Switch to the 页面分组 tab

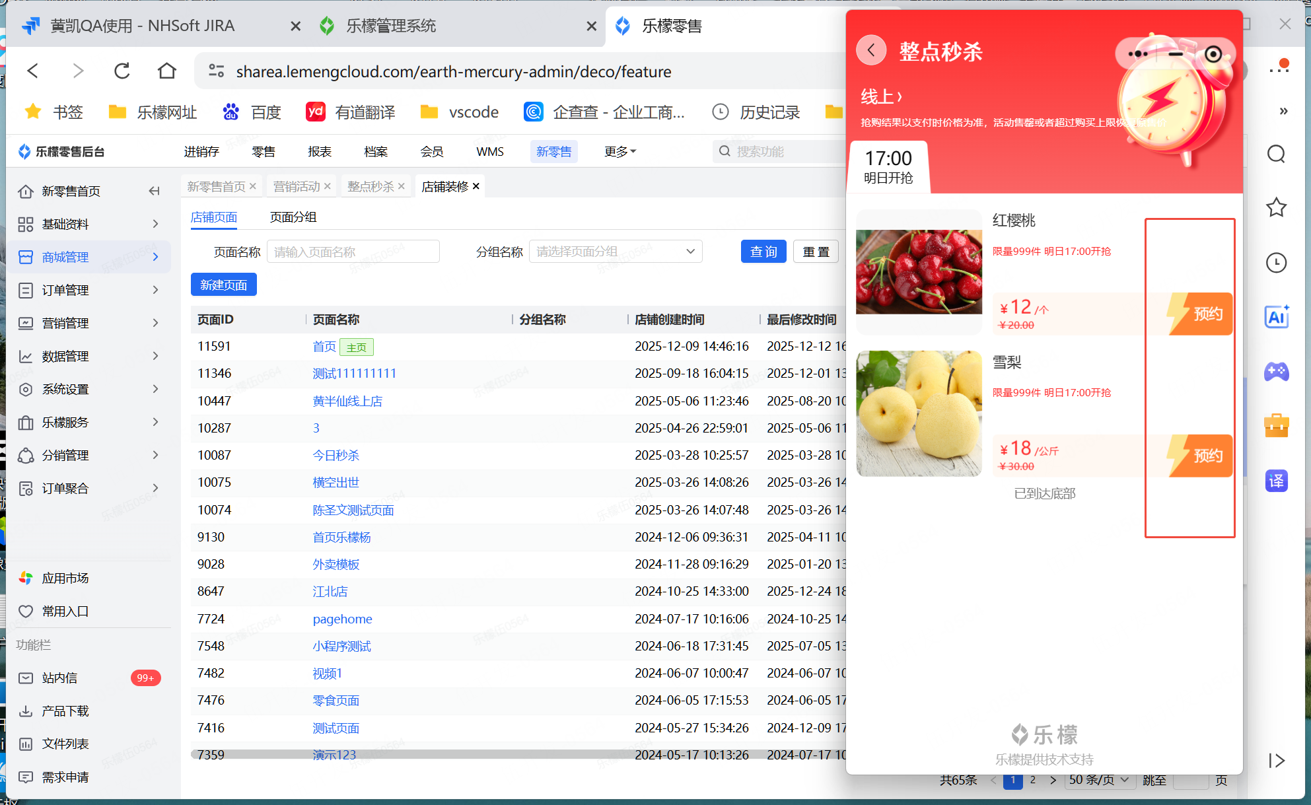(293, 217)
